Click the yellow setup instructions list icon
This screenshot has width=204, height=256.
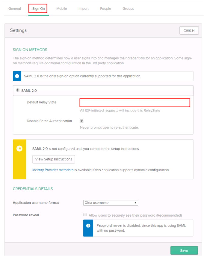[19, 148]
